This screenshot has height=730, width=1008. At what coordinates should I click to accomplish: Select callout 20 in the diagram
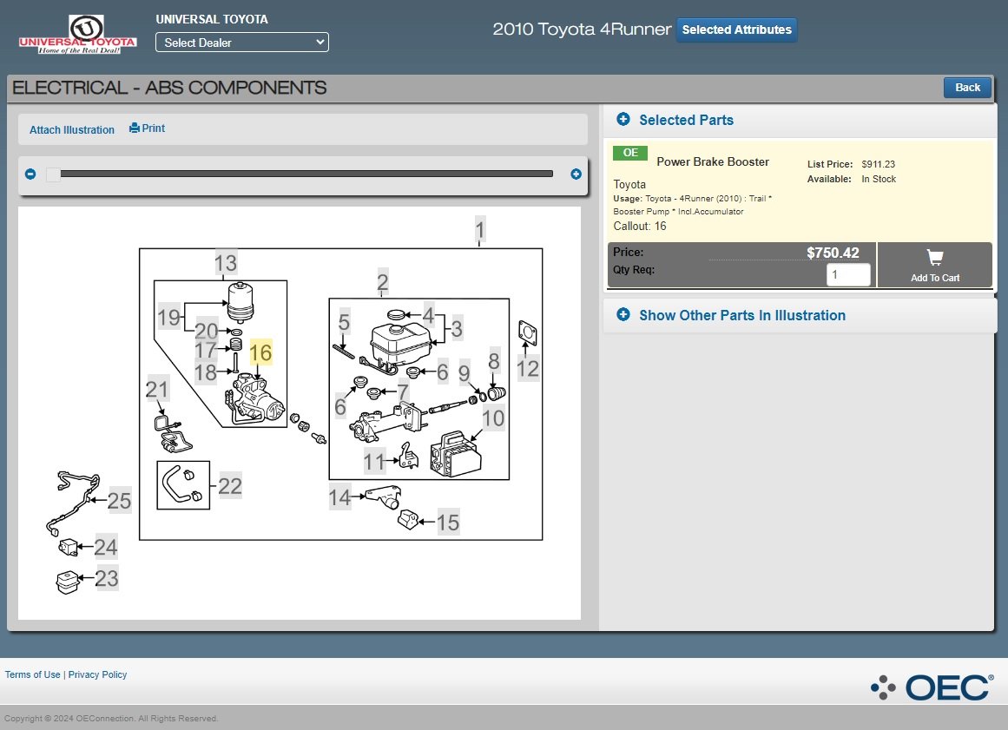(x=207, y=331)
